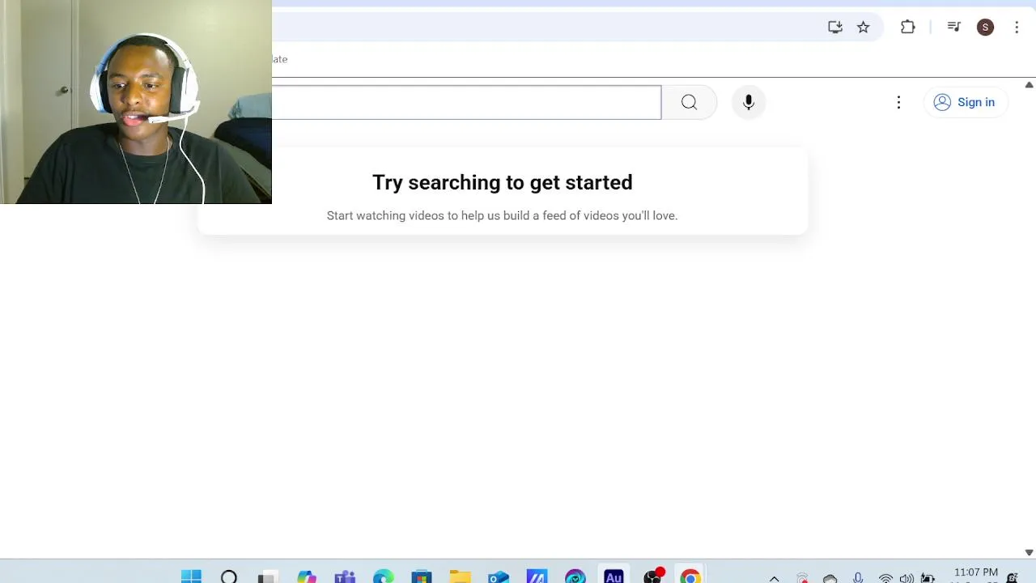This screenshot has height=583, width=1036.
Task: Open Microsoft Teams from the taskbar
Action: pos(345,577)
